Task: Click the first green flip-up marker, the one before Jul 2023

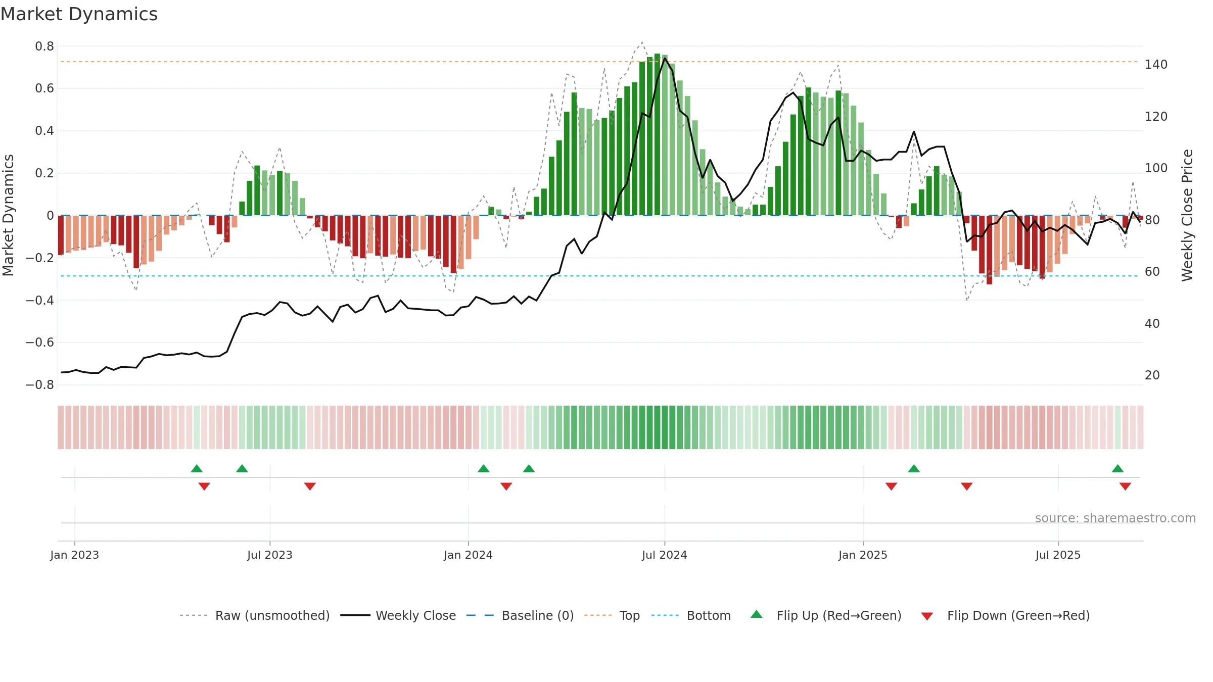Action: click(197, 468)
